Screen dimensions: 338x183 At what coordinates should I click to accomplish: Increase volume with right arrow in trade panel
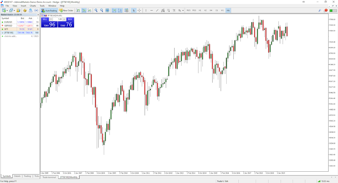tap(64, 19)
